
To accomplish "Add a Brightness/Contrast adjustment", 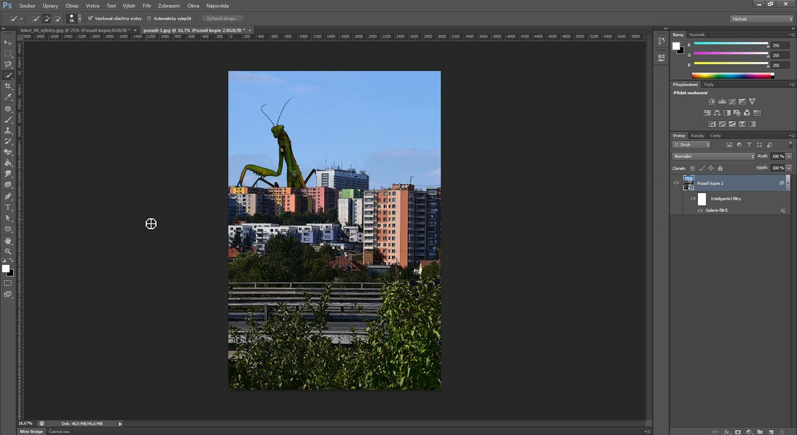I will (x=712, y=102).
